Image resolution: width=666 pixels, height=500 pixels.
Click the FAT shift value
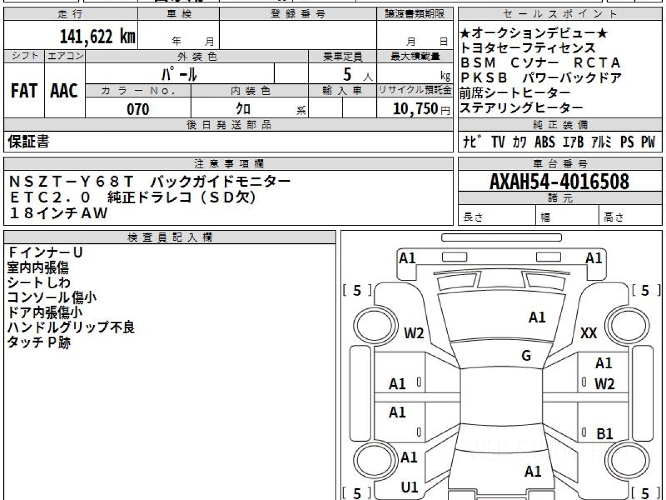coord(24,91)
